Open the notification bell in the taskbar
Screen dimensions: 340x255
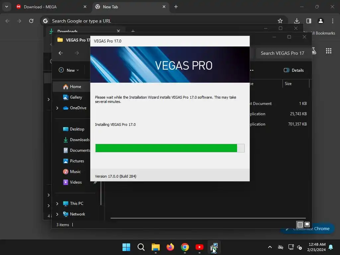pyautogui.click(x=331, y=247)
